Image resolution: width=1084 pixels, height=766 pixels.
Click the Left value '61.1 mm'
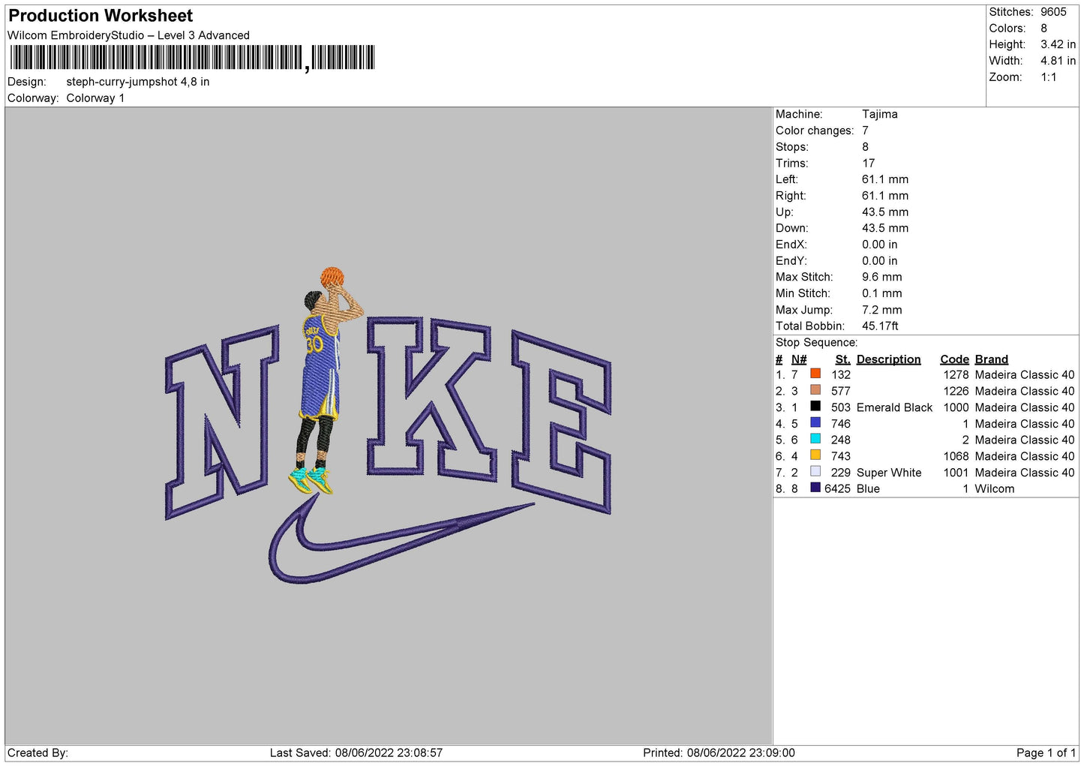click(x=885, y=179)
